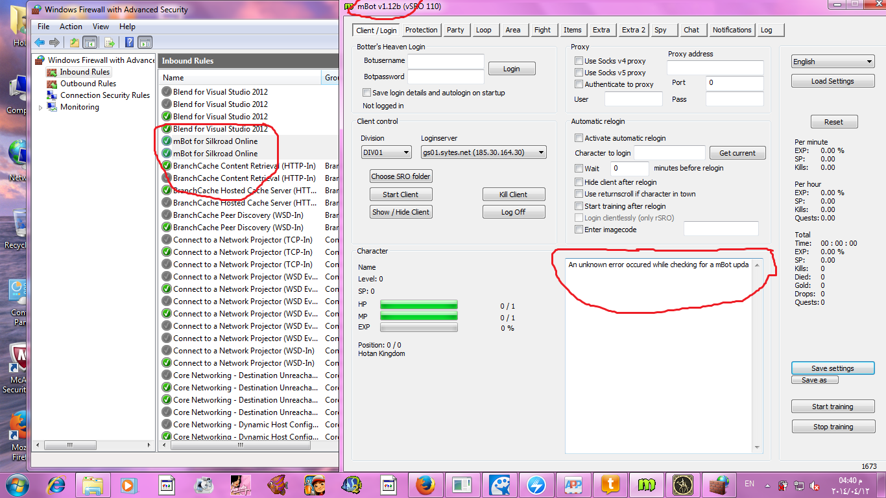Open the Fight tab
886x498 pixels.
point(542,30)
